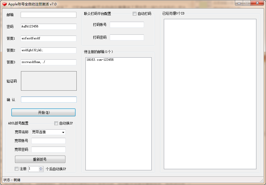Open the 宽带名称 dropdown showing 宽带连接
Viewport: 266px width, 185px height.
(48, 132)
